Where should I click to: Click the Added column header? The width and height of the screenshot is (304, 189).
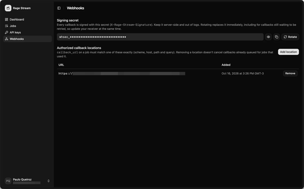point(226,65)
